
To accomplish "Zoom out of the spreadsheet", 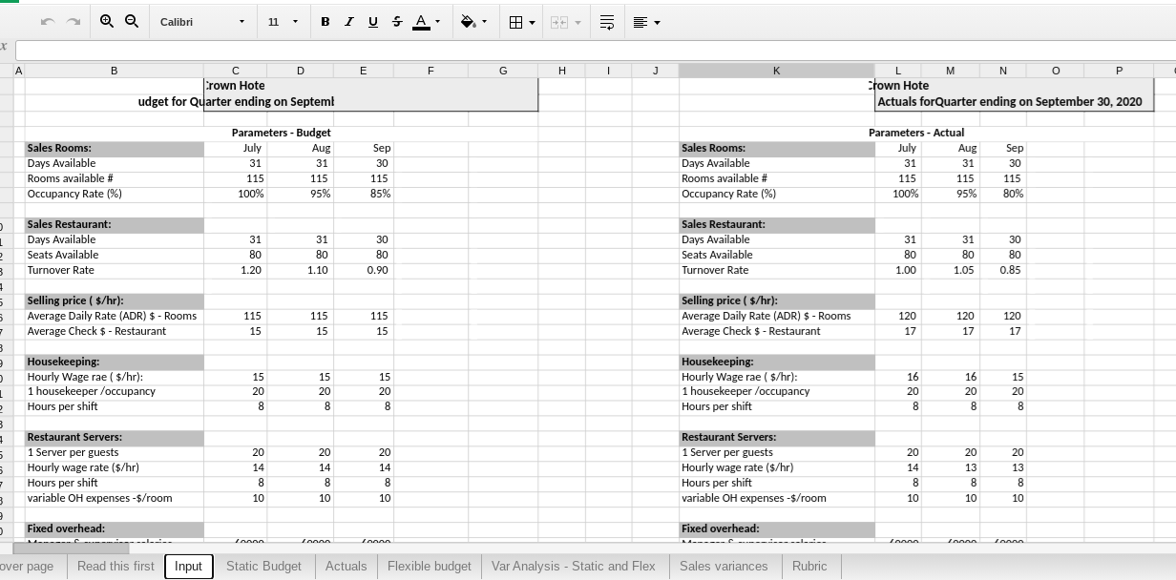I will [x=132, y=21].
